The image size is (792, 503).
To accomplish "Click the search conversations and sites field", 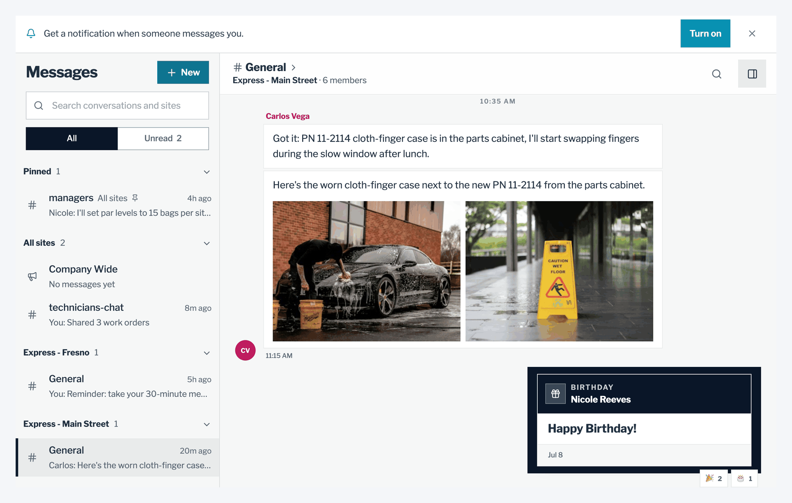I will coord(117,105).
